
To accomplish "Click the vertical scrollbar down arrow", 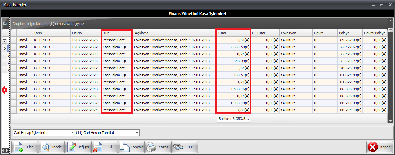I will point(391,120).
